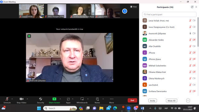The image size is (199, 112).
Task: Expand share options arrow beside Share Screen
Action: click(60, 99)
